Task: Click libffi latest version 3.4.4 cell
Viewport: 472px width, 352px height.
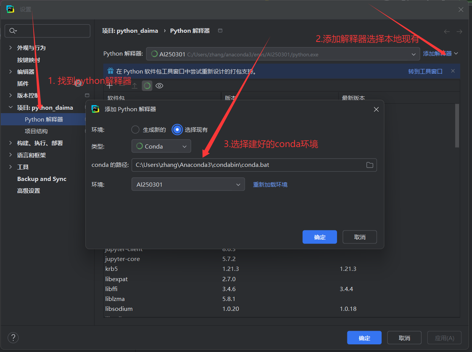Action: click(x=347, y=289)
